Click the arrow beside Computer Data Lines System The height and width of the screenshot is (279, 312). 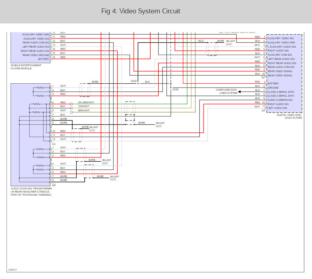click(240, 92)
